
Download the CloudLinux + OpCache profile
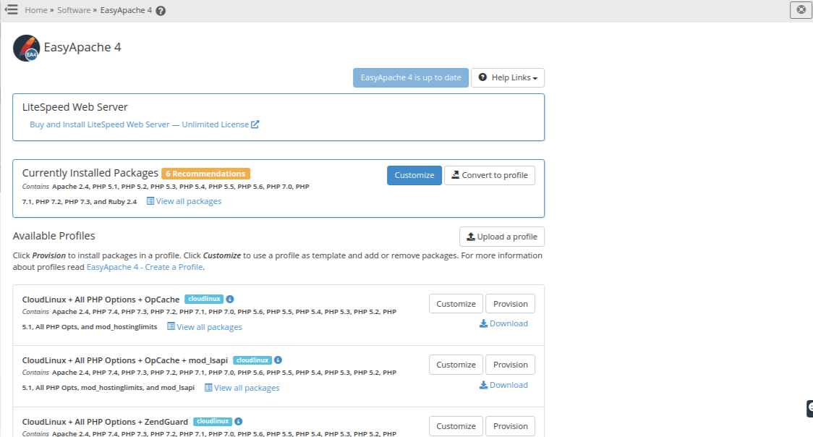(x=503, y=323)
